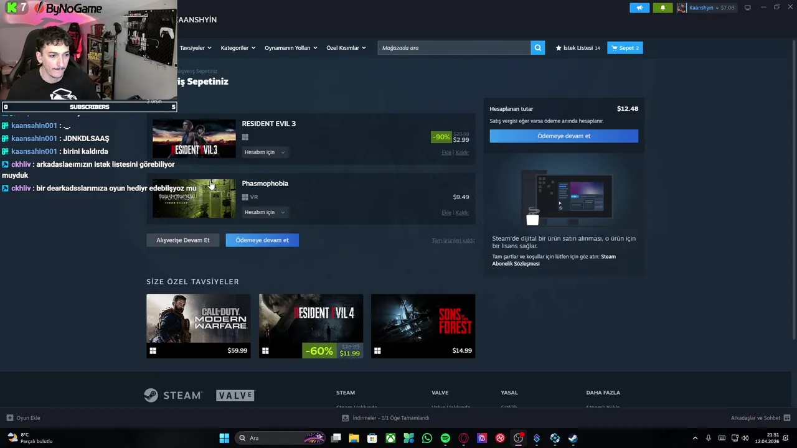Show hidden tray icons chevron
This screenshot has width=797, height=448.
695,438
